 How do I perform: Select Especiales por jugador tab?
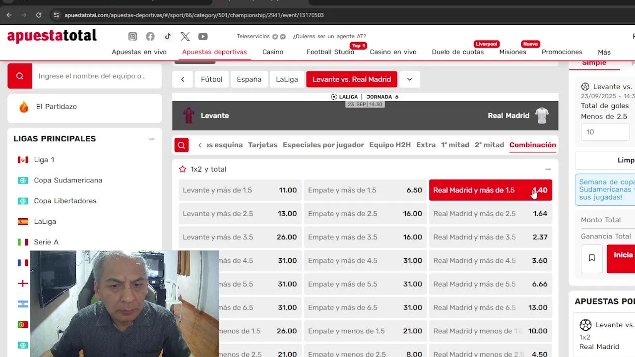[x=323, y=145]
